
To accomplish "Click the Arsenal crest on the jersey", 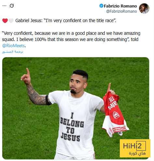I will [116, 115].
